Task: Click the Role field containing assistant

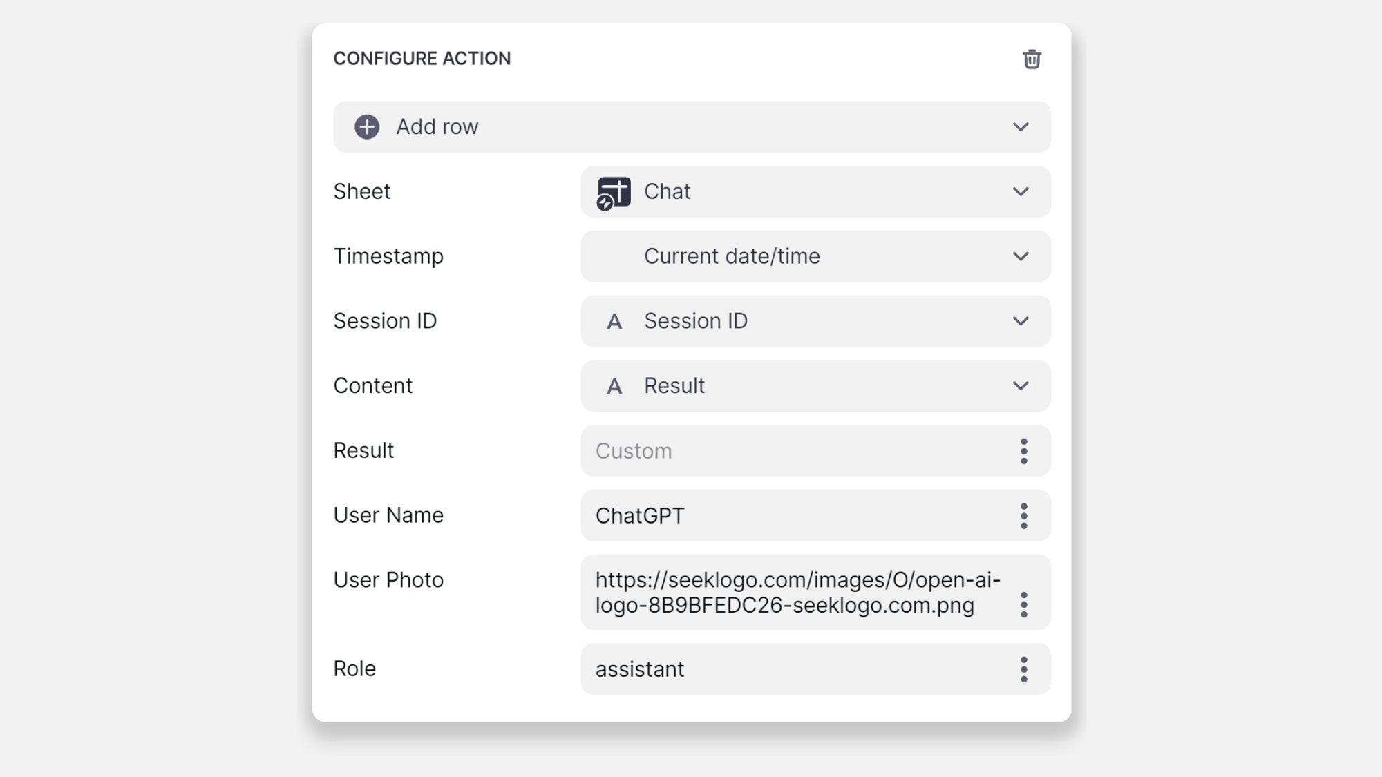Action: coord(795,669)
